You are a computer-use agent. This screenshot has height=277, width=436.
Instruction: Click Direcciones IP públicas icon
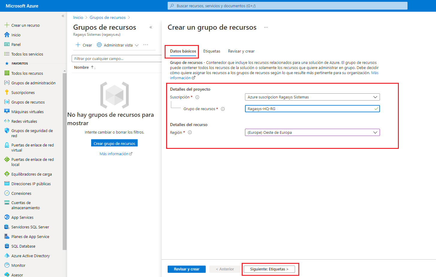[x=7, y=183]
